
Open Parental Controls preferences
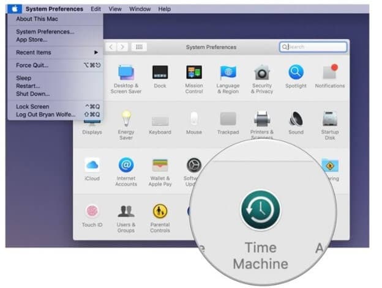[160, 218]
